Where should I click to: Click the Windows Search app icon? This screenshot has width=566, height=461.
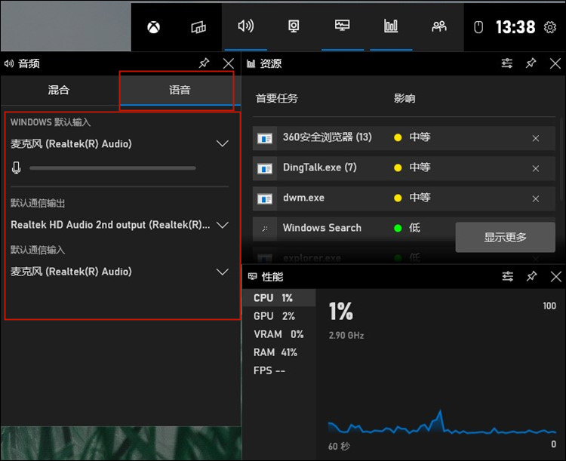[265, 229]
